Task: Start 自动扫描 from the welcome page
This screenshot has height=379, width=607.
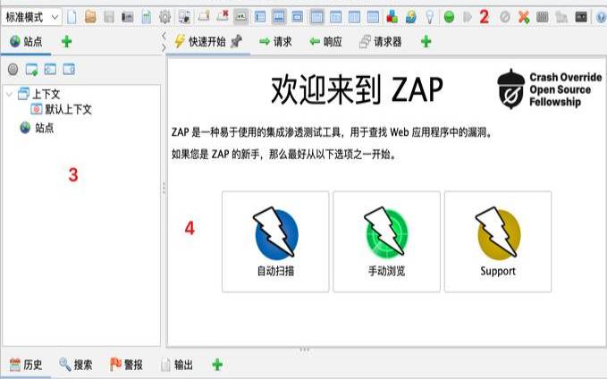Action: 275,240
